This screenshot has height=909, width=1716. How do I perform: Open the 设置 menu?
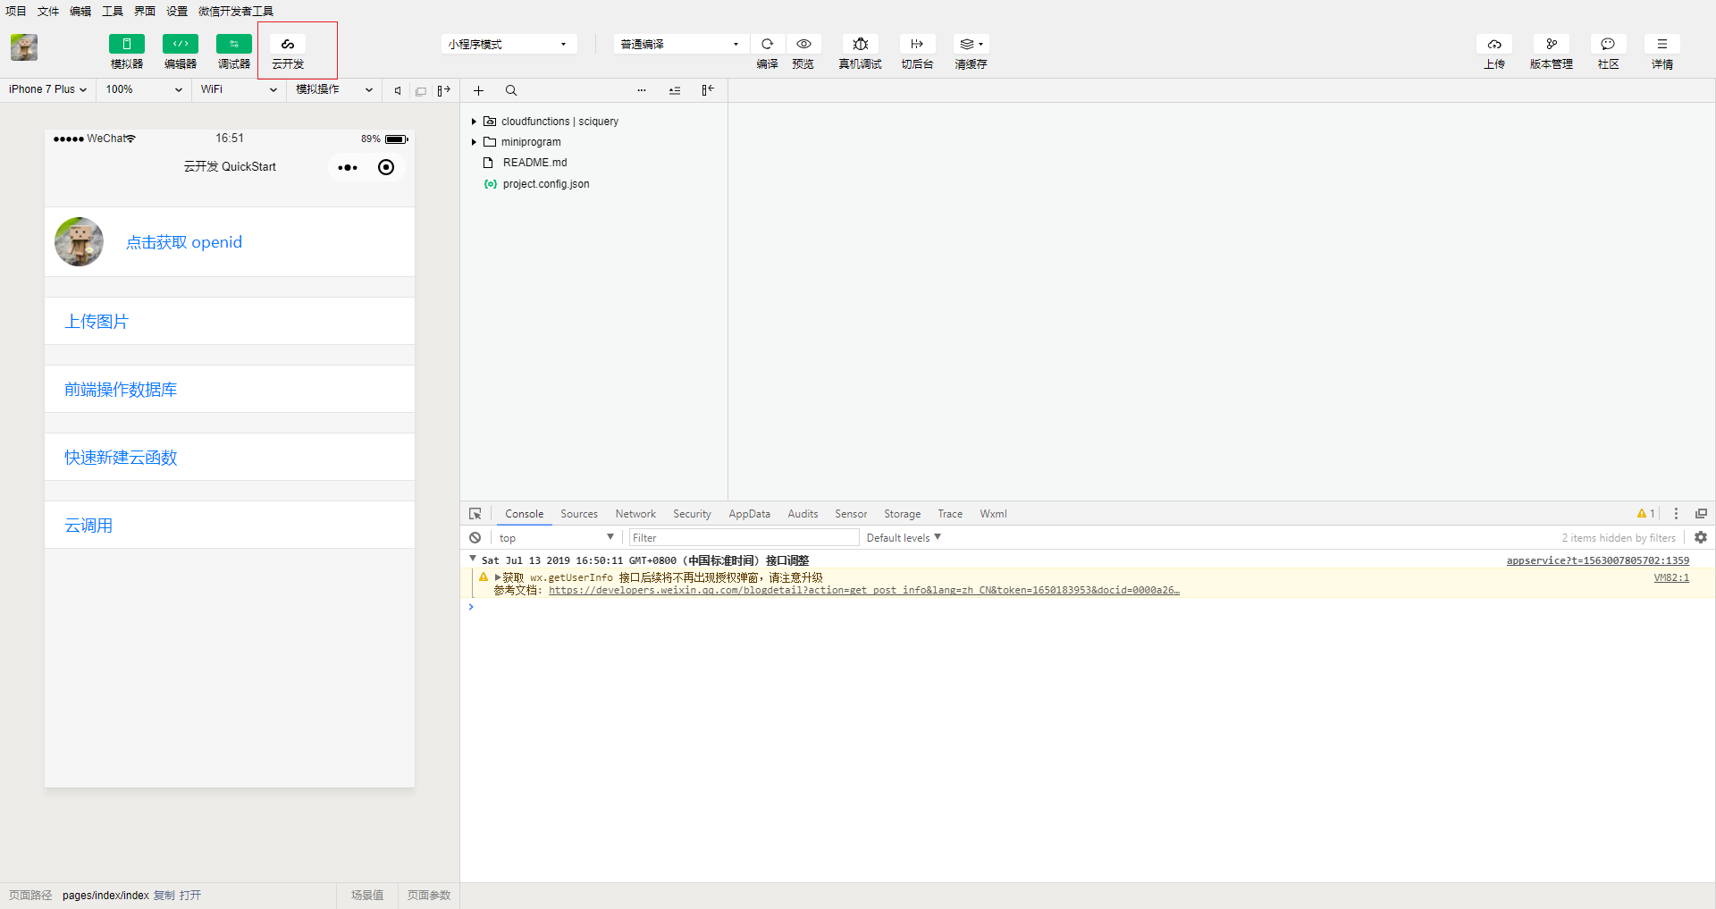coord(177,11)
